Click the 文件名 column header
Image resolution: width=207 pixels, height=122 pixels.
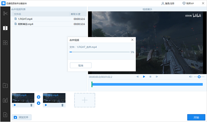(17, 14)
